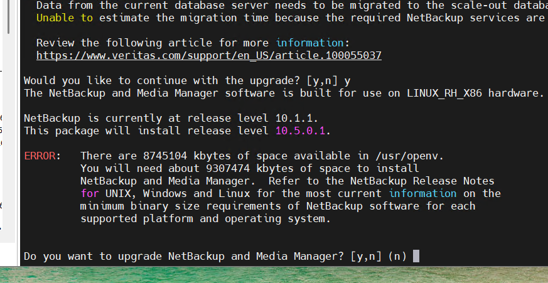Click the 9307474 kbytes required value

click(x=228, y=168)
